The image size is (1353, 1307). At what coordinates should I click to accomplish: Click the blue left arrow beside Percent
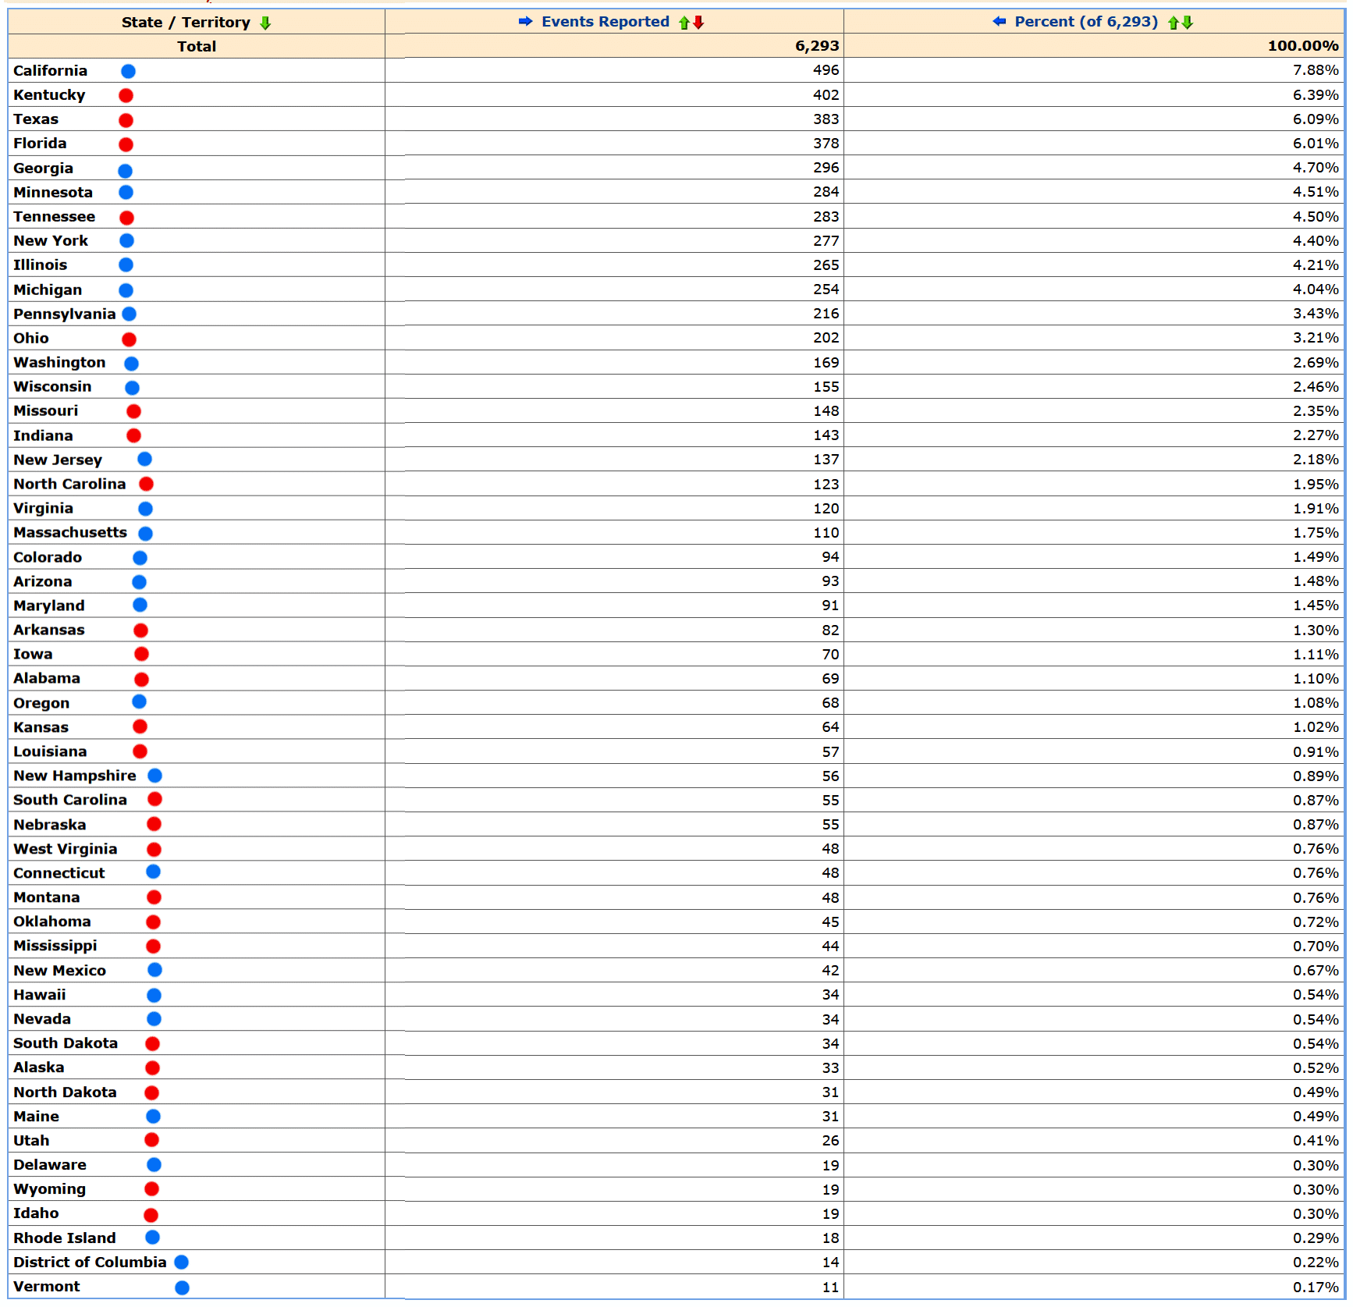pyautogui.click(x=1000, y=22)
